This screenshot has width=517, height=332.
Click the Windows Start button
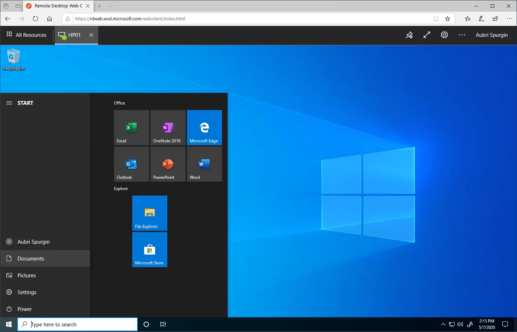(9, 325)
